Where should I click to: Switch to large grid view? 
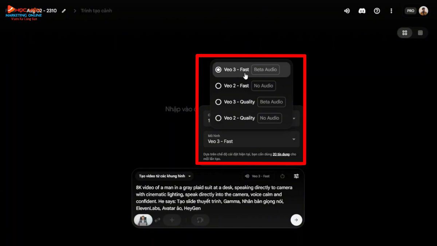(405, 33)
